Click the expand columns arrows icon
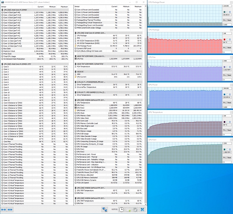This screenshot has height=214, width=233. coord(4,209)
